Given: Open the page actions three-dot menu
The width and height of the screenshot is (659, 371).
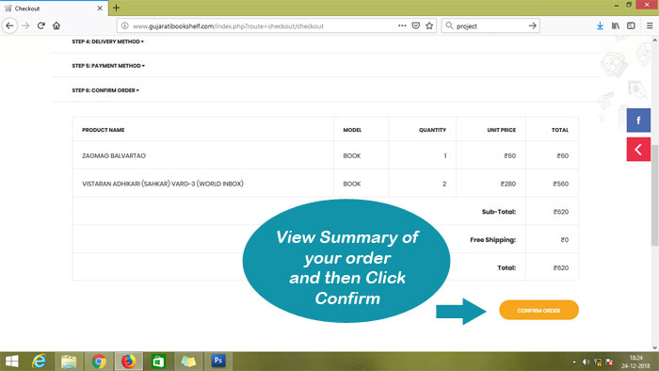Looking at the screenshot, I should click(402, 25).
